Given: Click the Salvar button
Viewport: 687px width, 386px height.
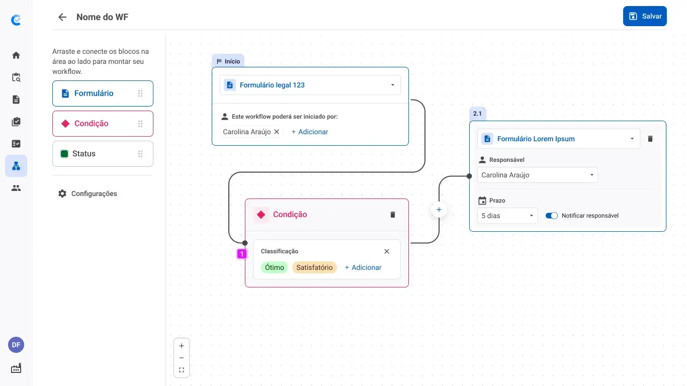Looking at the screenshot, I should pyautogui.click(x=645, y=16).
